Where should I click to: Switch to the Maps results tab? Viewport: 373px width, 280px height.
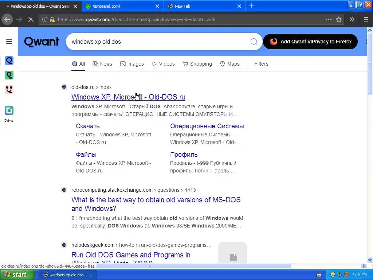tap(230, 64)
